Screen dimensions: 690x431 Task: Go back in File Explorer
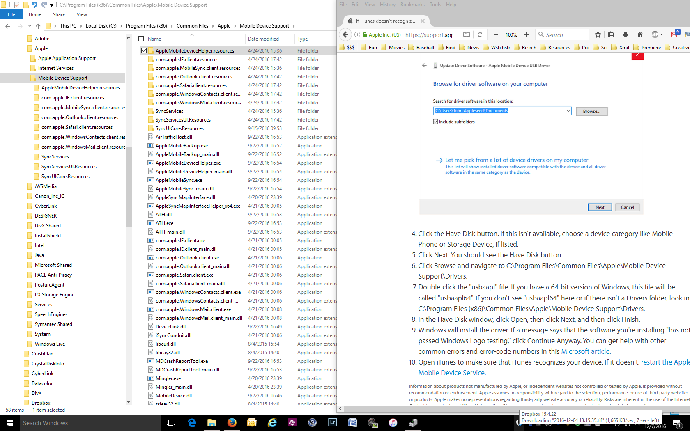tap(8, 26)
